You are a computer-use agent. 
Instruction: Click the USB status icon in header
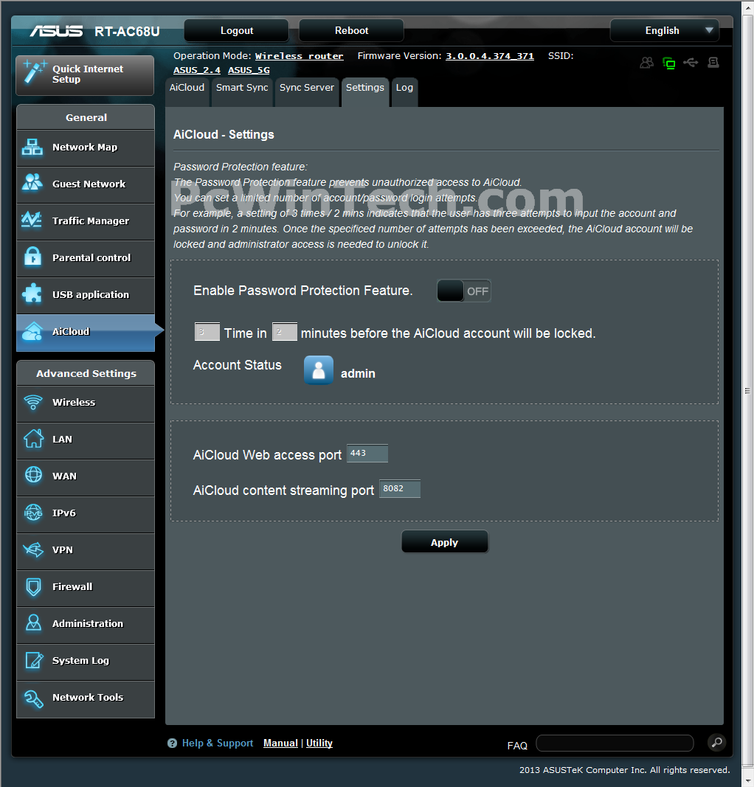click(691, 62)
